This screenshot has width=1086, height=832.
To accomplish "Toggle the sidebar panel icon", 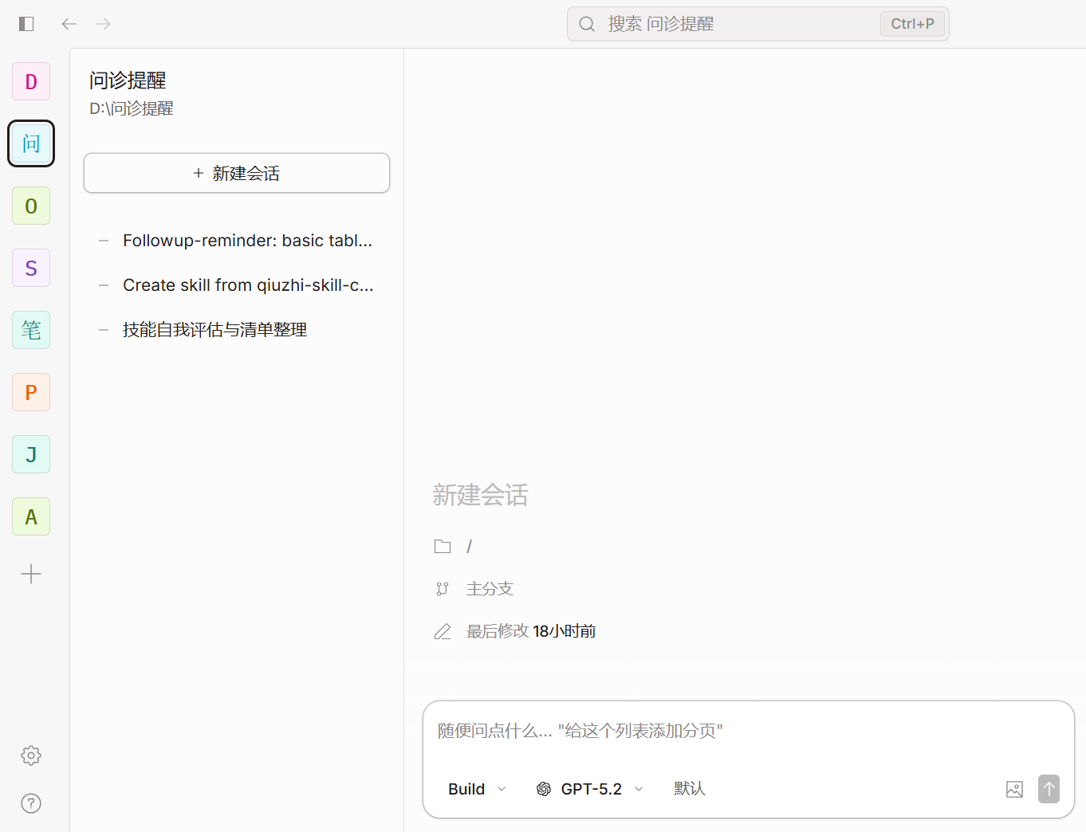I will pyautogui.click(x=26, y=24).
